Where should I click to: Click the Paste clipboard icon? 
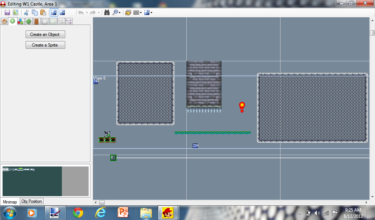pyautogui.click(x=43, y=12)
